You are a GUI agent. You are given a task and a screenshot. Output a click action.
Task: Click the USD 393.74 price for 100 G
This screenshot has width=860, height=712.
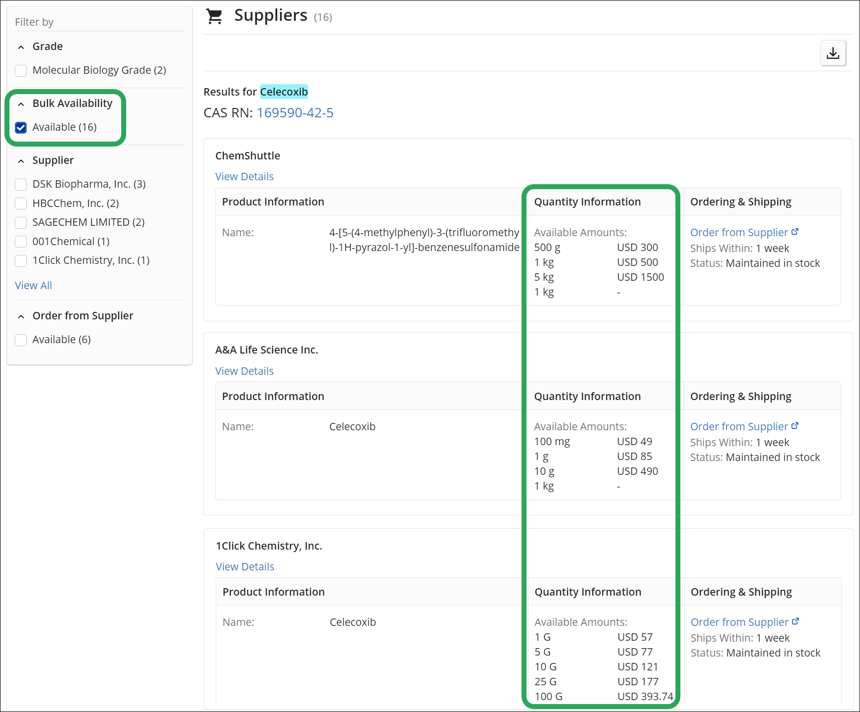coord(645,697)
